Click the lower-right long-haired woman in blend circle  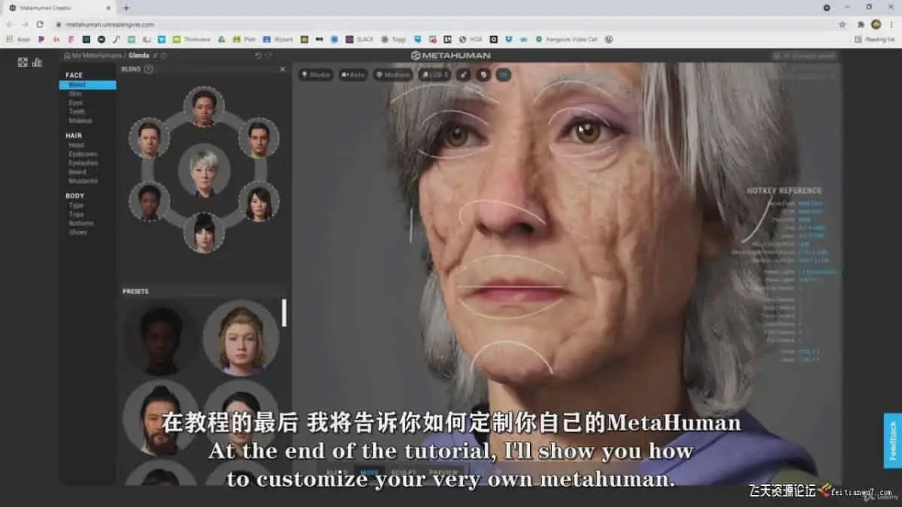pos(259,201)
